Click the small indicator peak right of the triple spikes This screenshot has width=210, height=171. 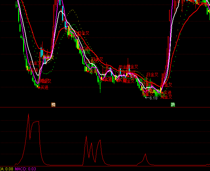click(145, 154)
